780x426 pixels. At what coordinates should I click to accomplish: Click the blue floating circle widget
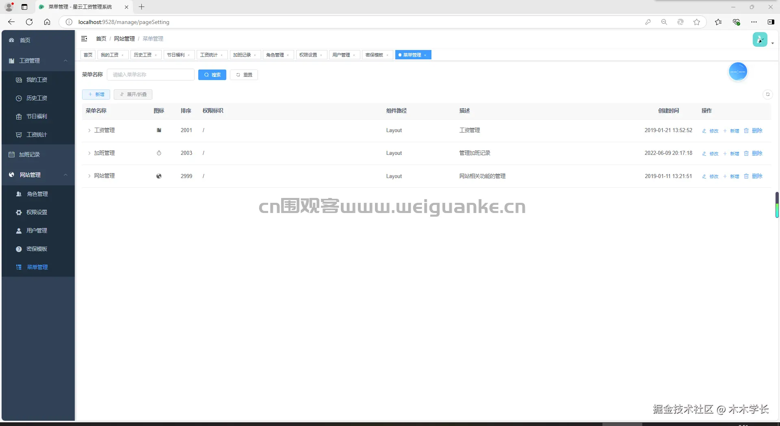click(738, 72)
